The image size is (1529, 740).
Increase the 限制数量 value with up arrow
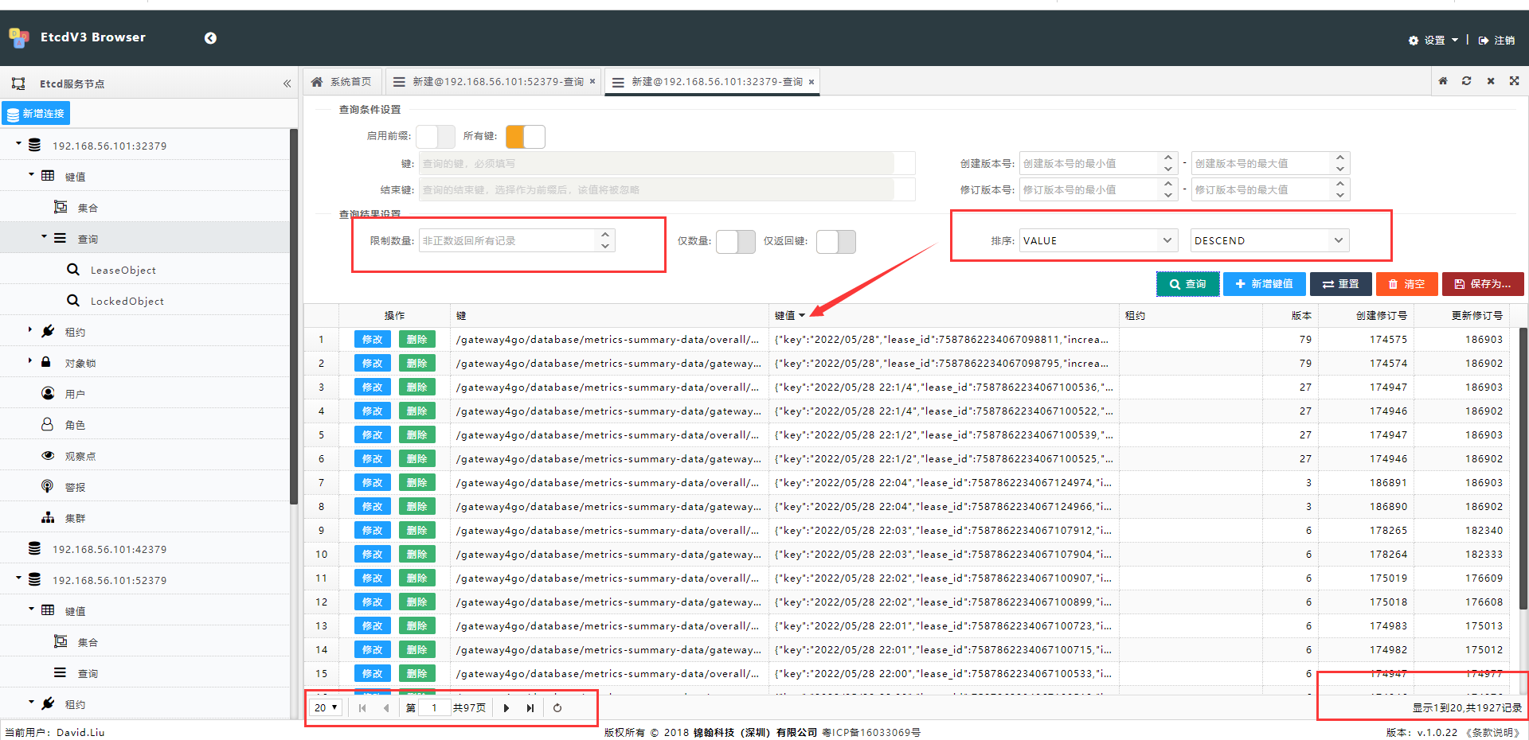[x=605, y=235]
